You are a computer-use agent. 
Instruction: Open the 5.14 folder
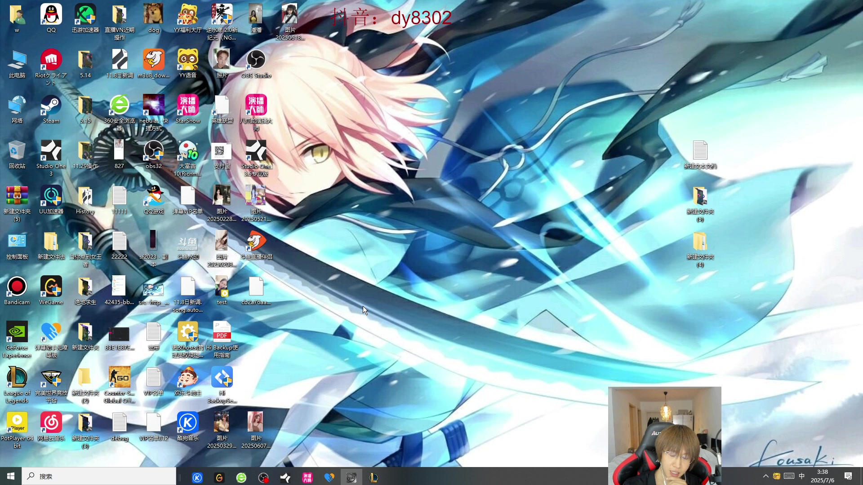[x=85, y=60]
